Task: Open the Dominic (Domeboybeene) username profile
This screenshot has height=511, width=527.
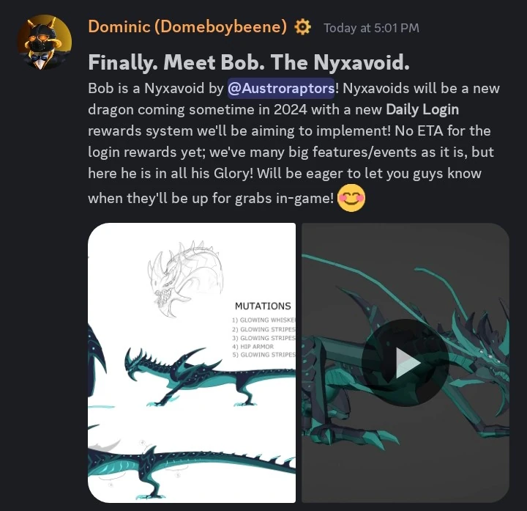Action: [x=187, y=26]
